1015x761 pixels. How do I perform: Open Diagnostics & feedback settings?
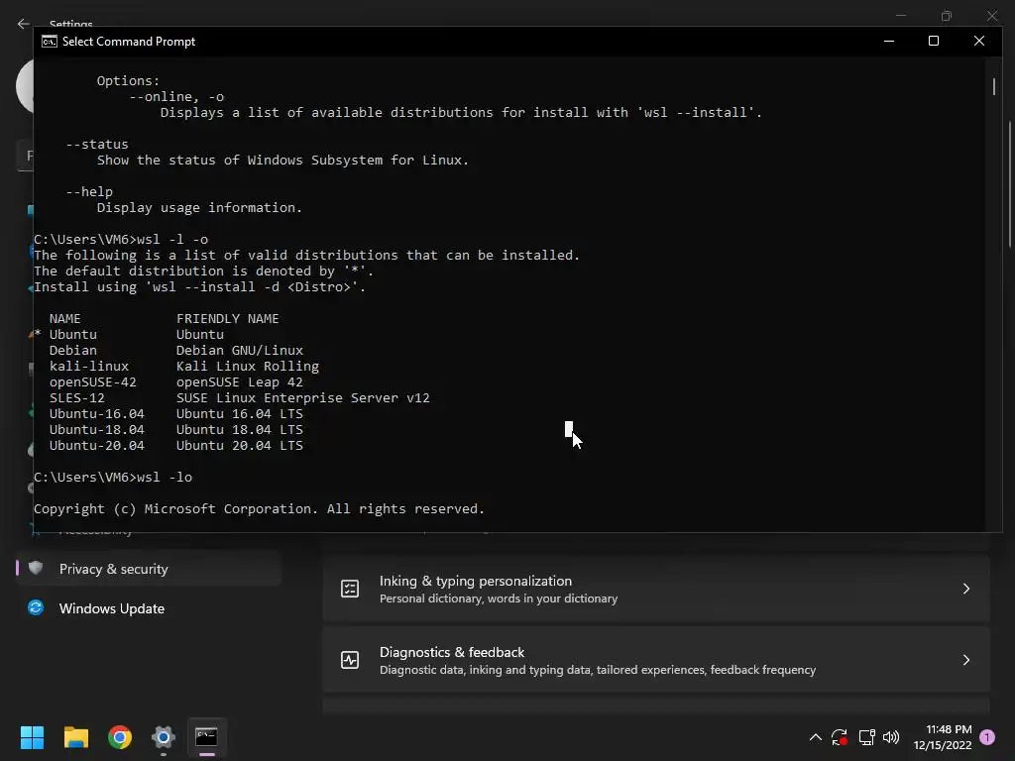tap(656, 660)
